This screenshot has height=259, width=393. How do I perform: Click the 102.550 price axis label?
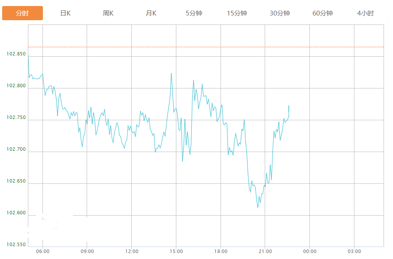[x=16, y=245]
